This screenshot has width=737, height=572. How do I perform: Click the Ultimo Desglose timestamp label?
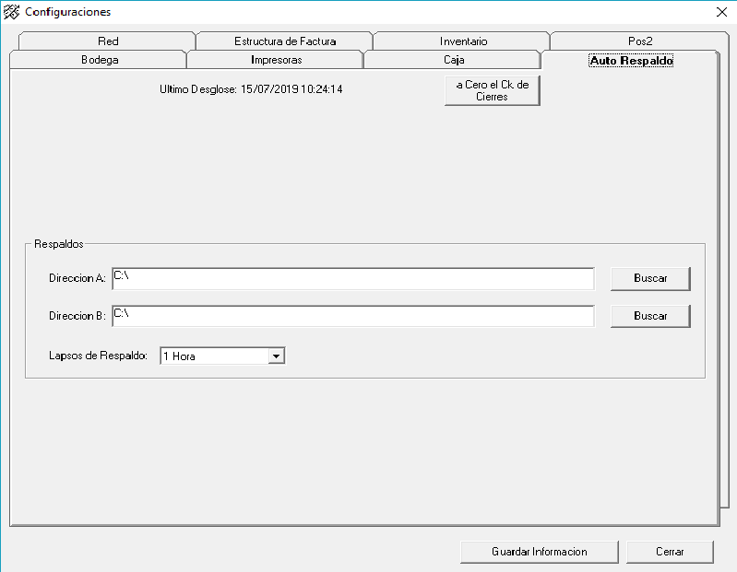[251, 90]
